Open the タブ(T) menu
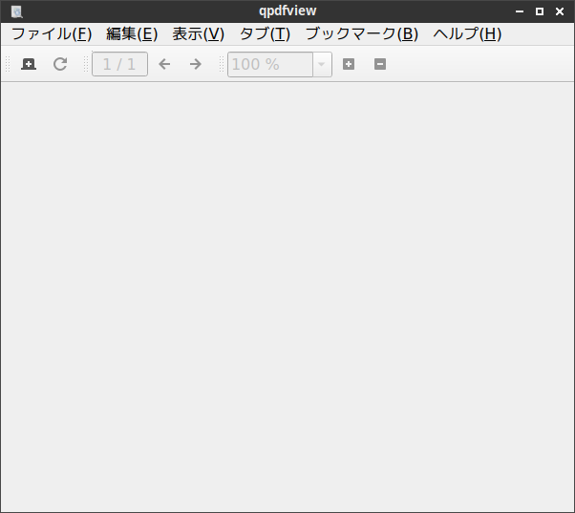575x513 pixels. click(265, 34)
